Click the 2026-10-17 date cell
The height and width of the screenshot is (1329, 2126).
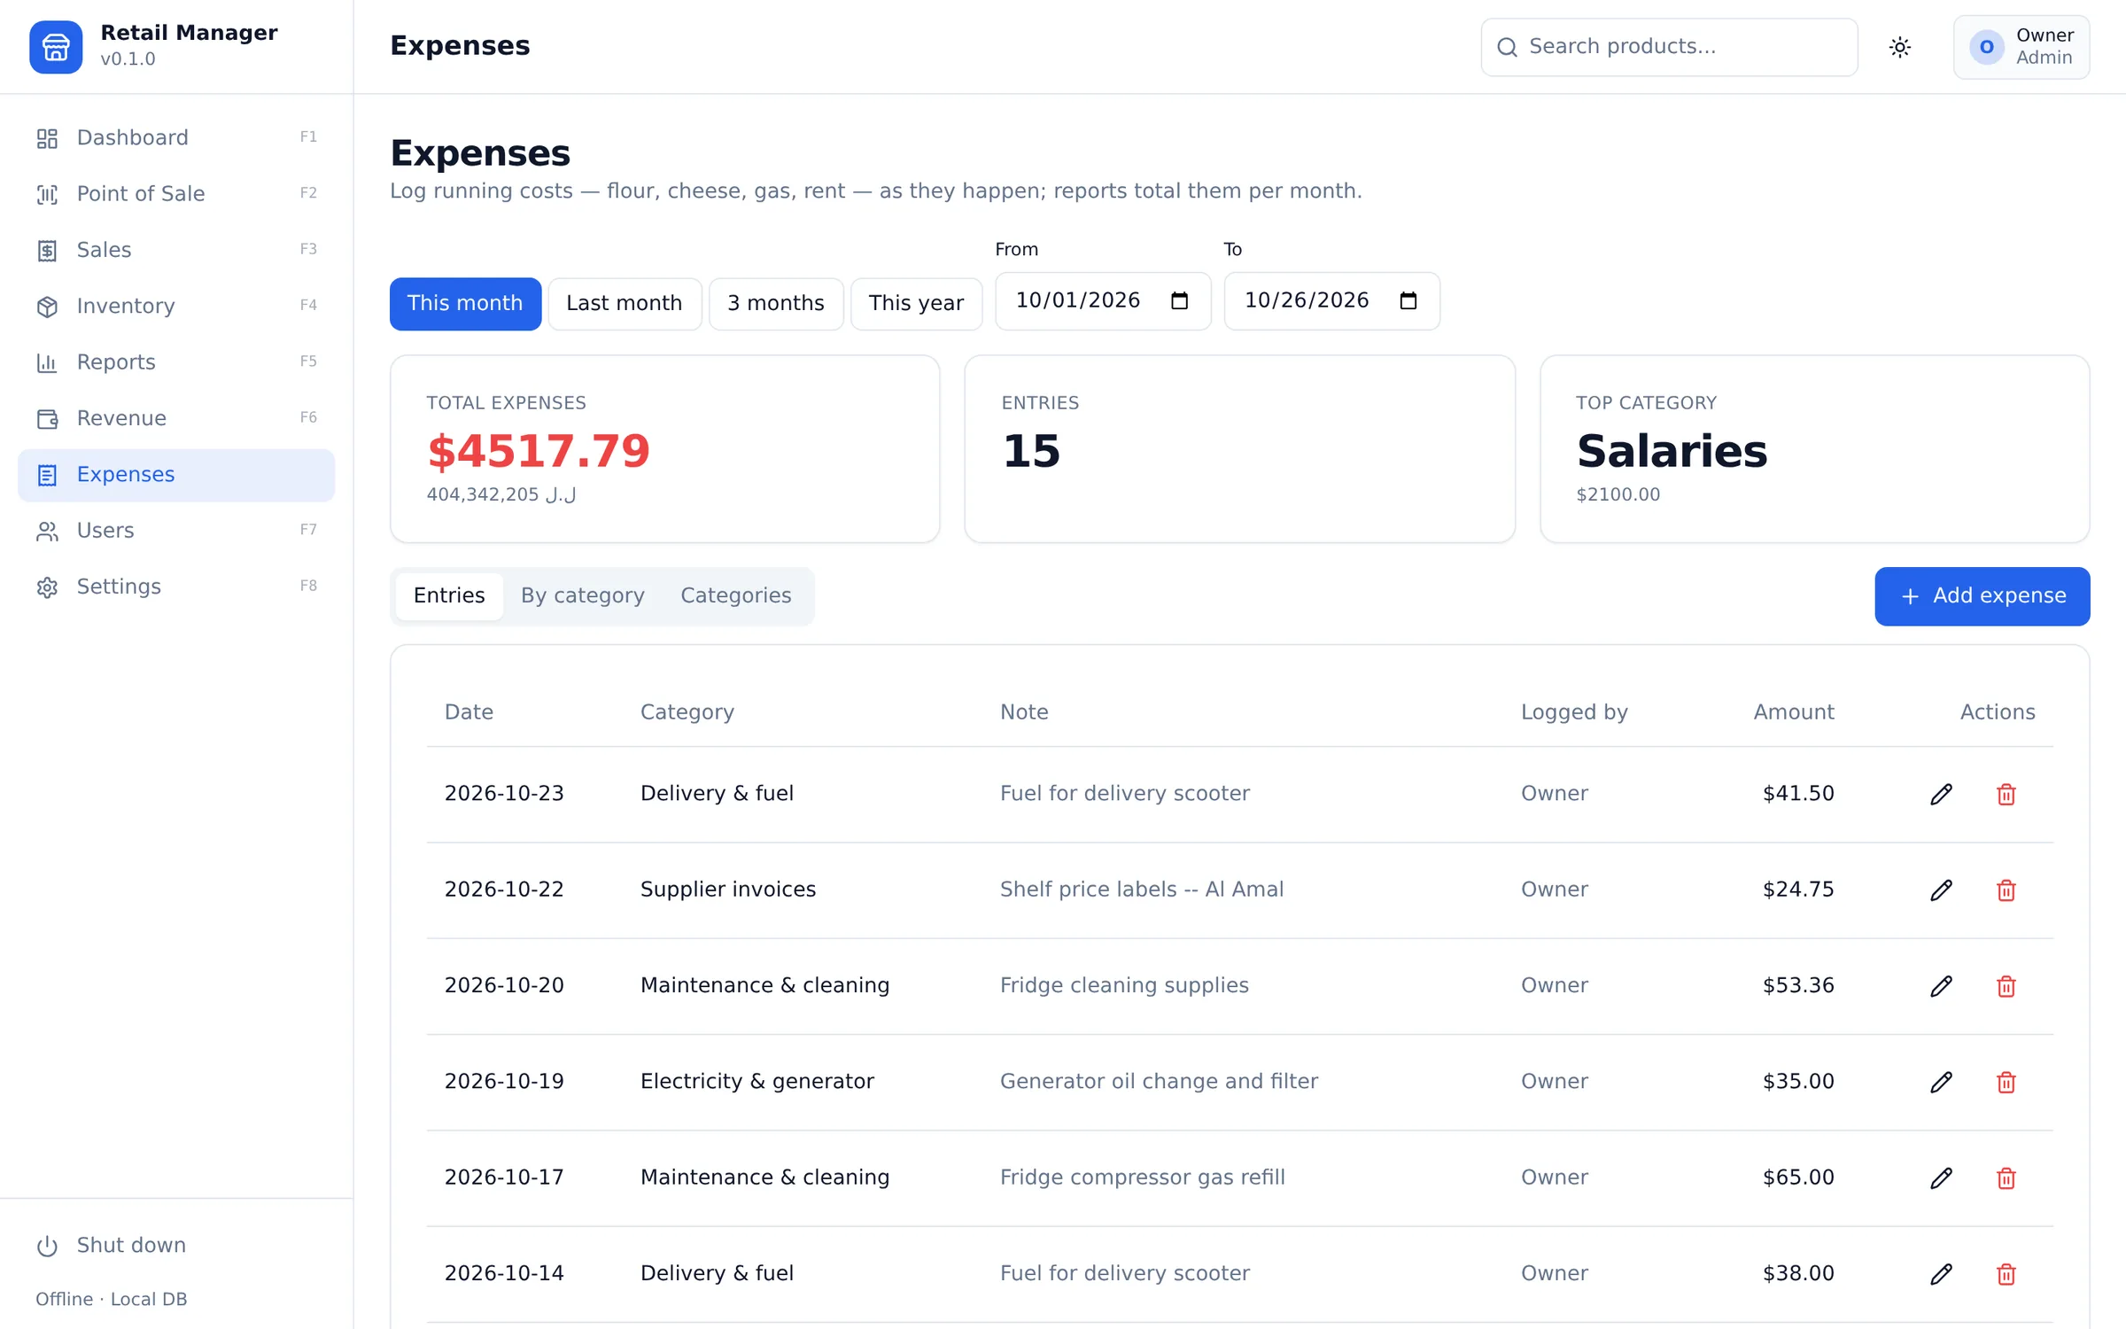point(504,1177)
